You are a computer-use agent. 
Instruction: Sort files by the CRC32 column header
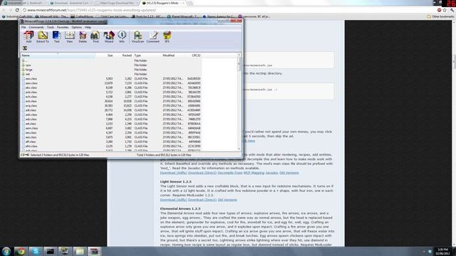click(x=193, y=55)
